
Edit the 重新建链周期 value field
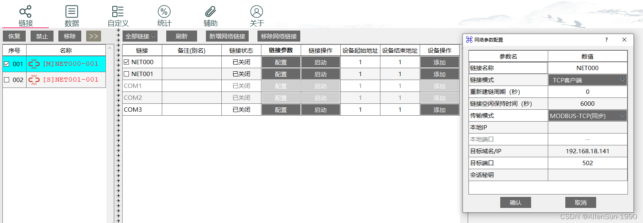tap(587, 92)
